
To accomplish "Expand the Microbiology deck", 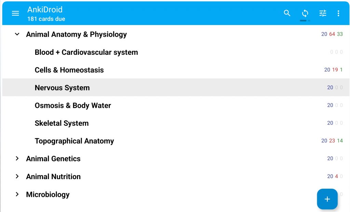I will click(17, 194).
